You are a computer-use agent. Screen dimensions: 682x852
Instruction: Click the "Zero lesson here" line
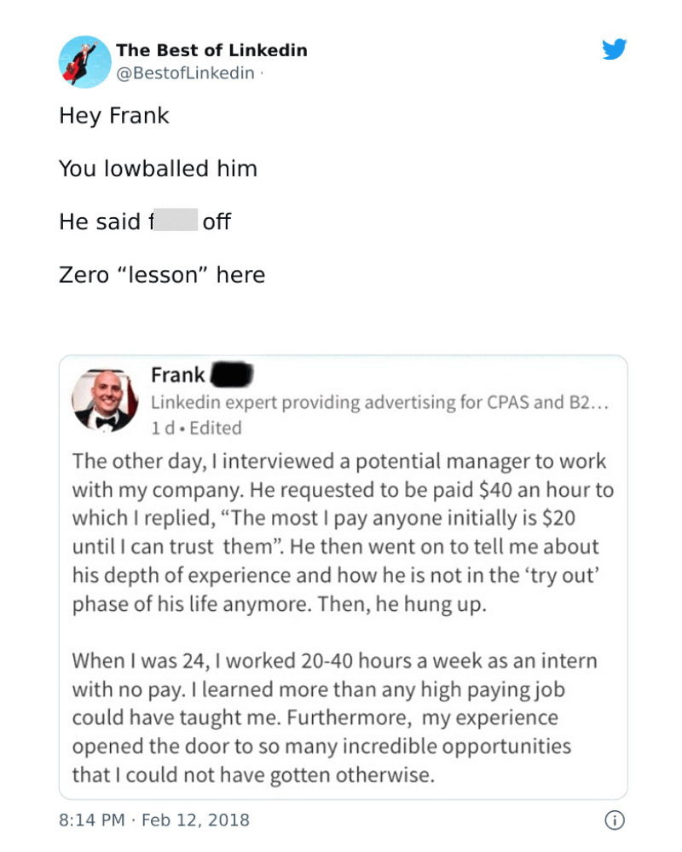[x=162, y=275]
